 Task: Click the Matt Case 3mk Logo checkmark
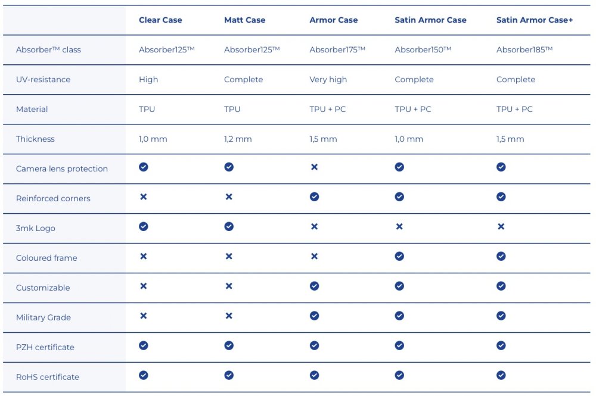[229, 227]
